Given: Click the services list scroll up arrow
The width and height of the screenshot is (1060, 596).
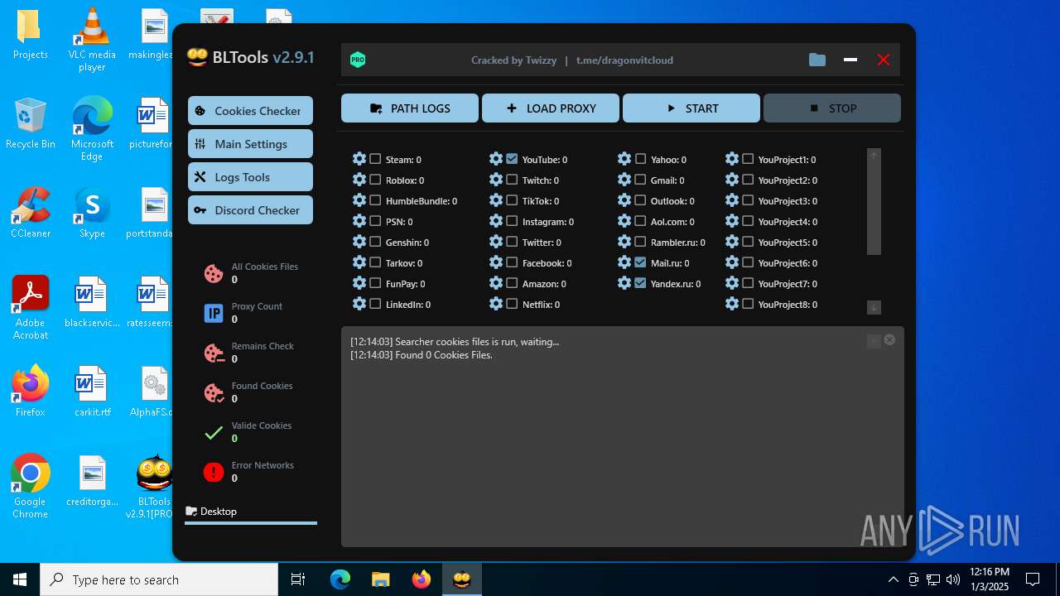Looking at the screenshot, I should click(874, 155).
